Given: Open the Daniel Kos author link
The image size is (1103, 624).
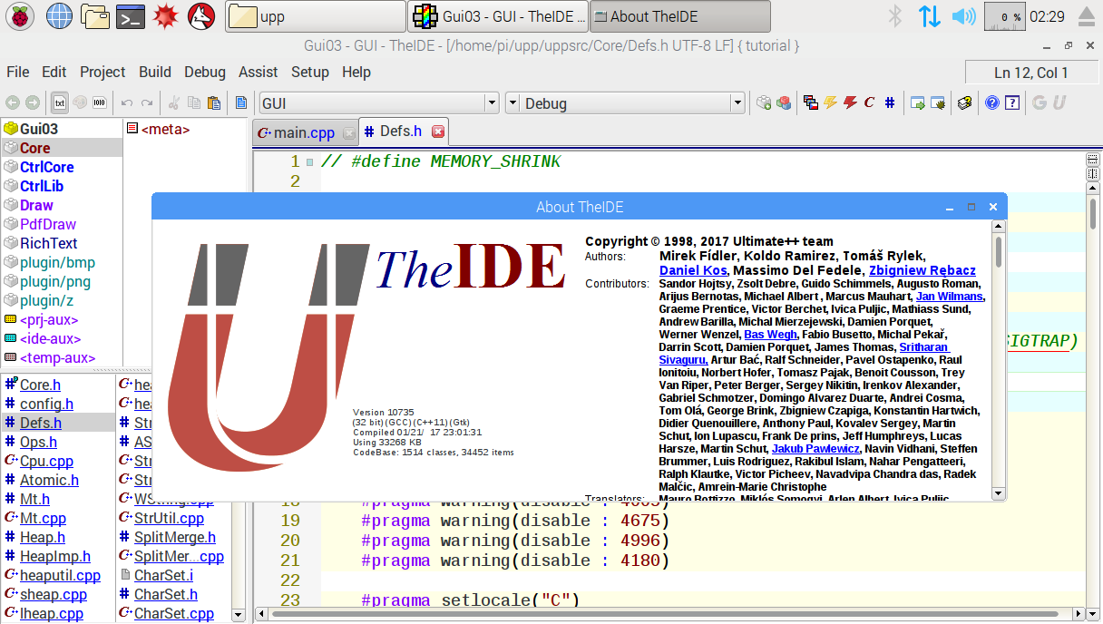Looking at the screenshot, I should (x=693, y=270).
